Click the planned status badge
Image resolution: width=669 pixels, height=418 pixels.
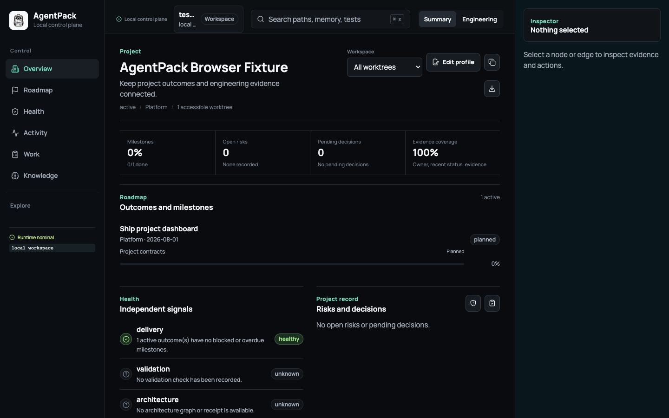[x=485, y=240]
